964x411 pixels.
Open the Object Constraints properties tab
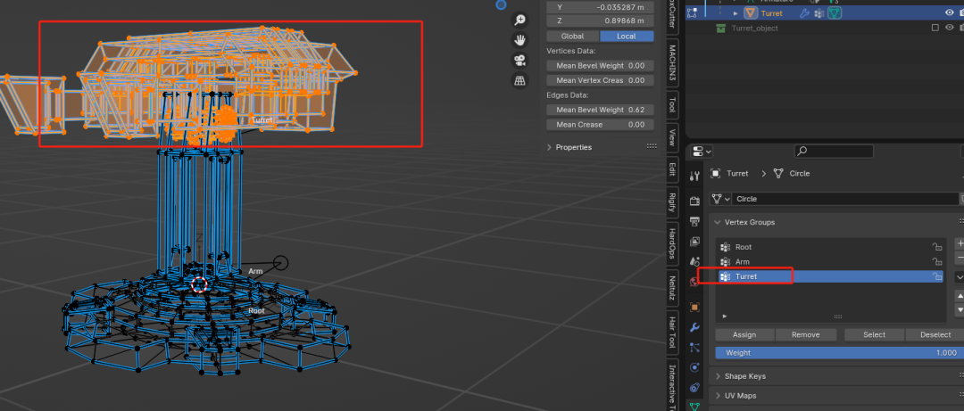pyautogui.click(x=694, y=388)
